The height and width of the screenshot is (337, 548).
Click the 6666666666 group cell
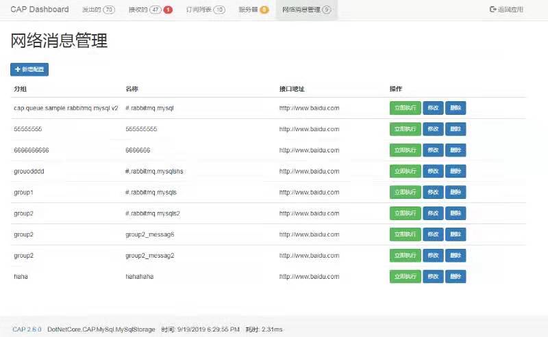click(32, 150)
